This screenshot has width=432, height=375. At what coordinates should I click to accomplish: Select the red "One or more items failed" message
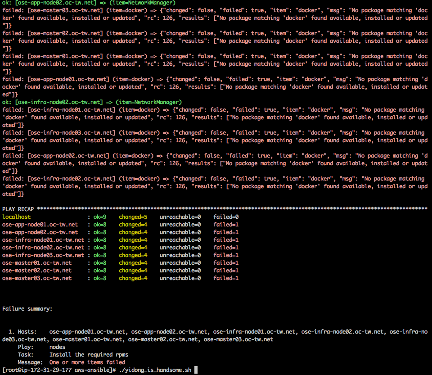(x=87, y=362)
